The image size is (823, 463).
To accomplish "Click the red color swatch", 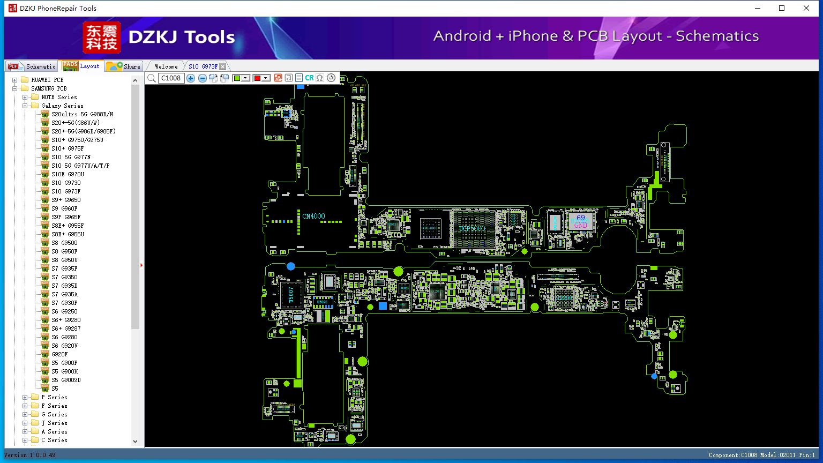I will [257, 78].
